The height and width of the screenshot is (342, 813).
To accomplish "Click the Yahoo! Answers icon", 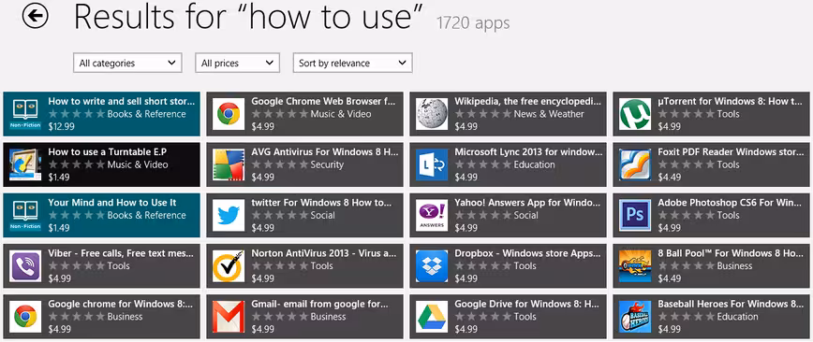I will (432, 215).
